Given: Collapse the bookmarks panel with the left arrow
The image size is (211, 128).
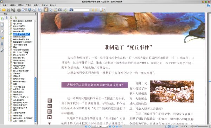Looking at the screenshot, I should pos(35,14).
